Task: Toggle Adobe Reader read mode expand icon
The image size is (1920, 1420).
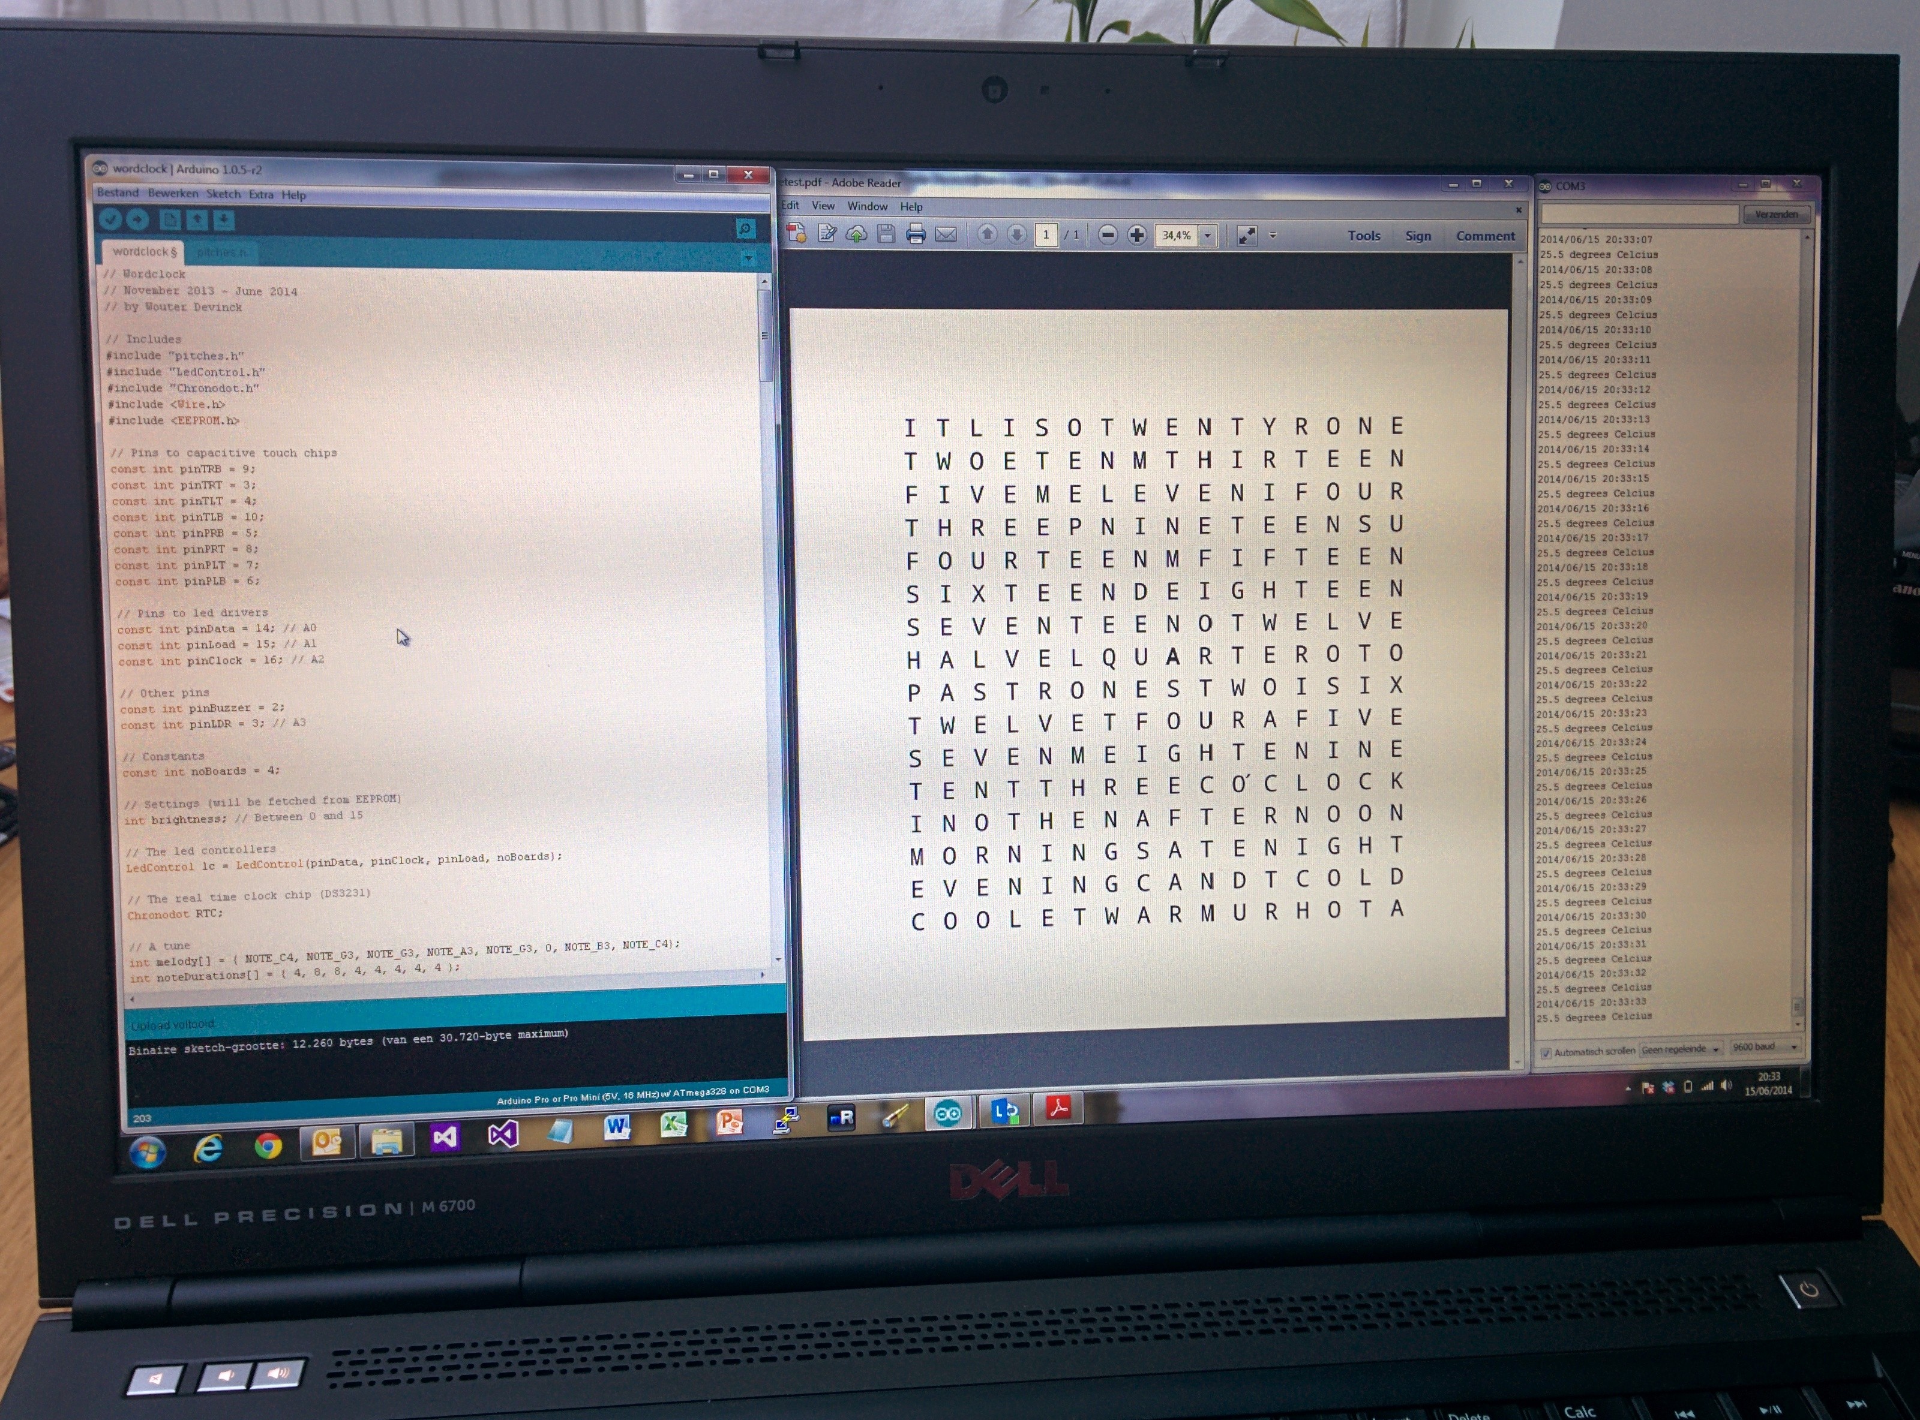Action: 1247,236
